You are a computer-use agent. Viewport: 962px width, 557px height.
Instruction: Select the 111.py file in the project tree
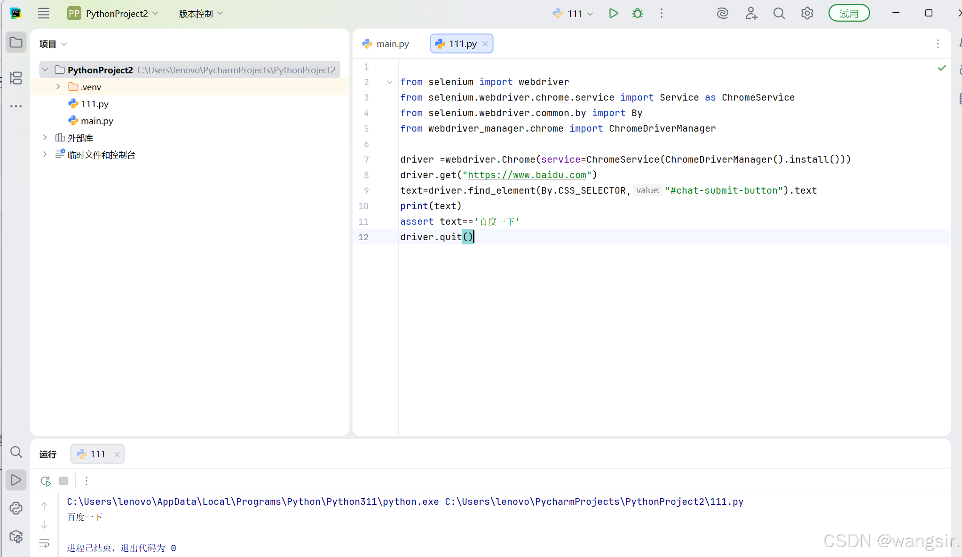point(94,104)
